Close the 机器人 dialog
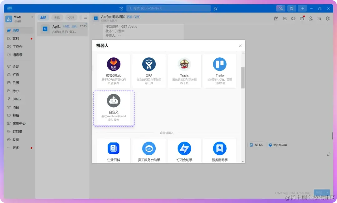Image resolution: width=337 pixels, height=203 pixels. 240,46
